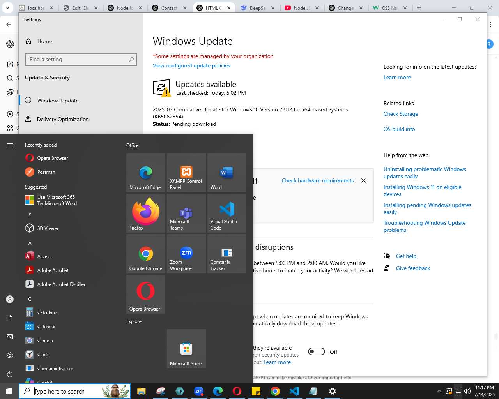Open the letter C index header
This screenshot has width=499, height=399.
pos(30,299)
